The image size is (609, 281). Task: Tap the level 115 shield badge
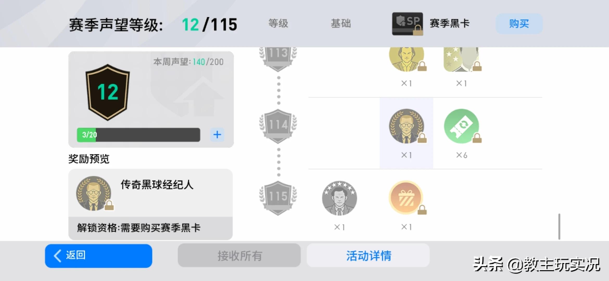point(278,198)
